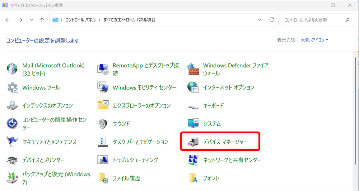
Task: Go up one level with up arrow
Action: pos(42,20)
